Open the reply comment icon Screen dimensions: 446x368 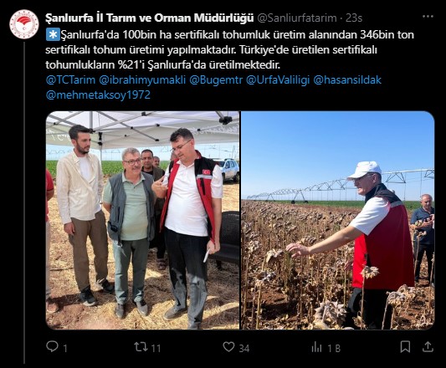(x=53, y=346)
